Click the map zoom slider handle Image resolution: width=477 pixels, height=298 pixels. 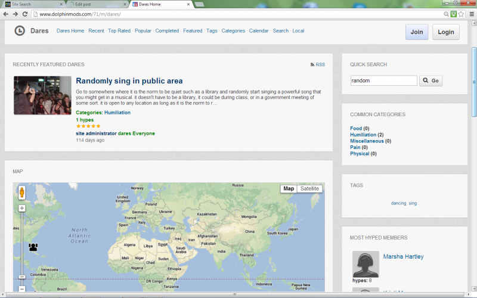tap(22, 277)
